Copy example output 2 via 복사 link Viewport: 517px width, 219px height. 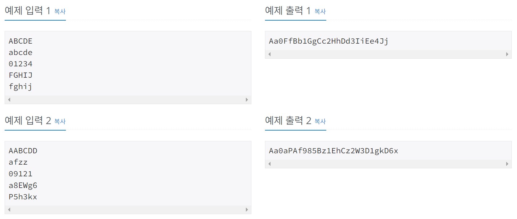[320, 121]
